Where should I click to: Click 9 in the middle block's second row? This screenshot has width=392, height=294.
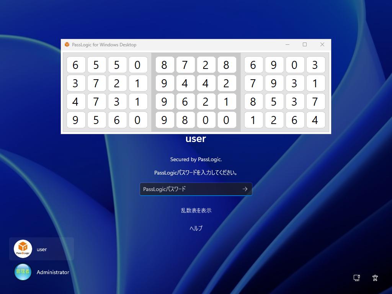click(x=165, y=83)
